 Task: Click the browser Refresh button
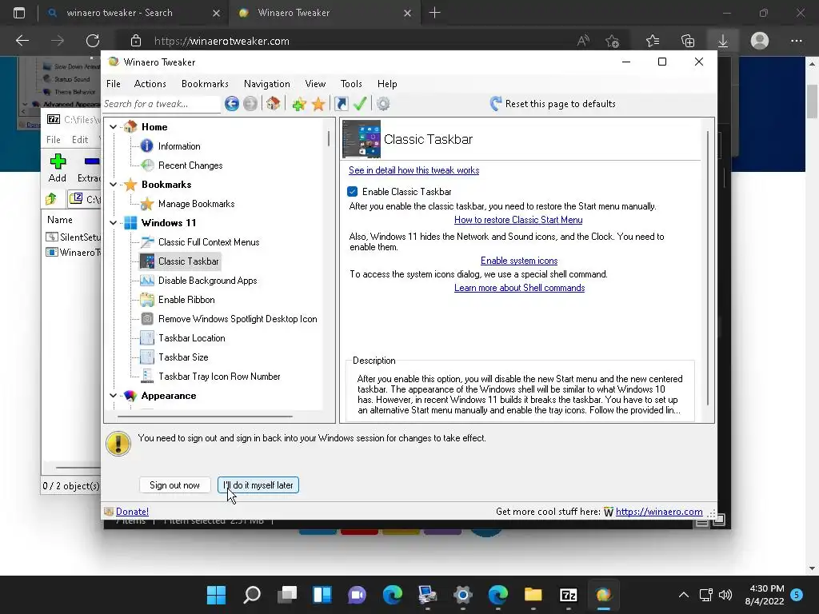point(93,41)
